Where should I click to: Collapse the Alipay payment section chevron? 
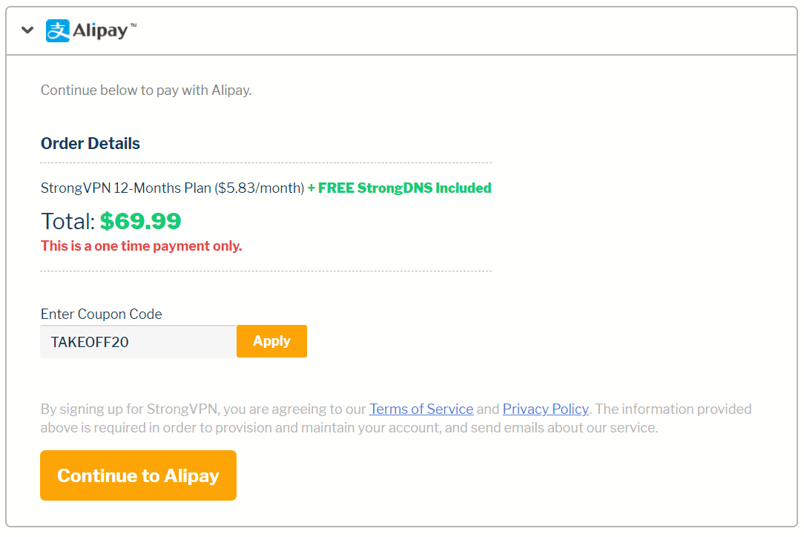tap(27, 30)
